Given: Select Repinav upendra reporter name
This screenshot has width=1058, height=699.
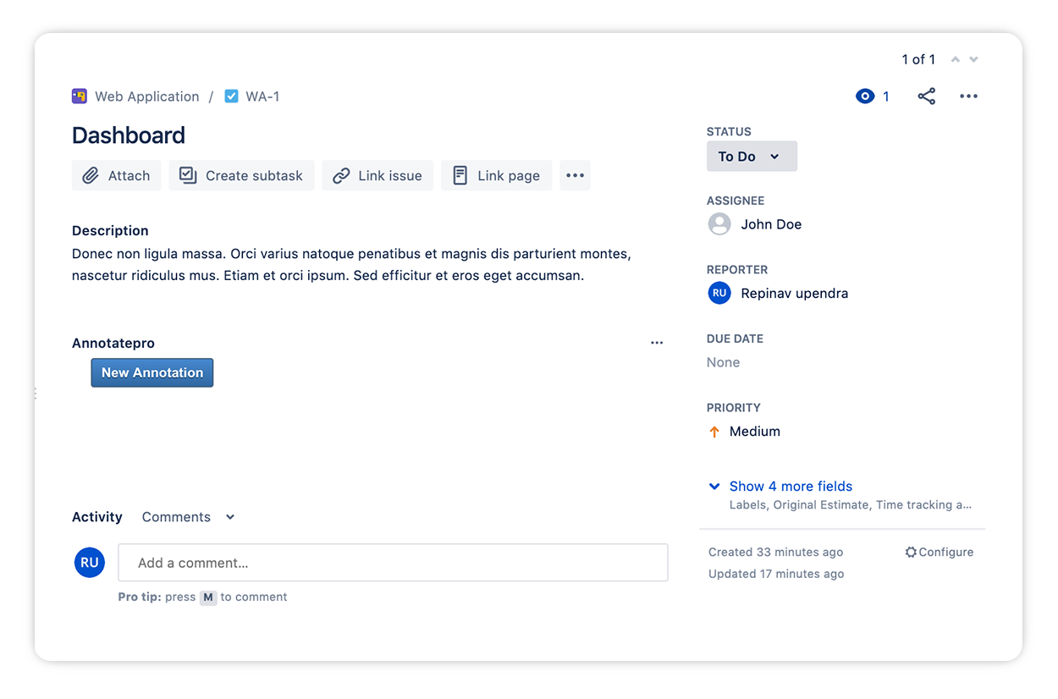Looking at the screenshot, I should click(794, 294).
